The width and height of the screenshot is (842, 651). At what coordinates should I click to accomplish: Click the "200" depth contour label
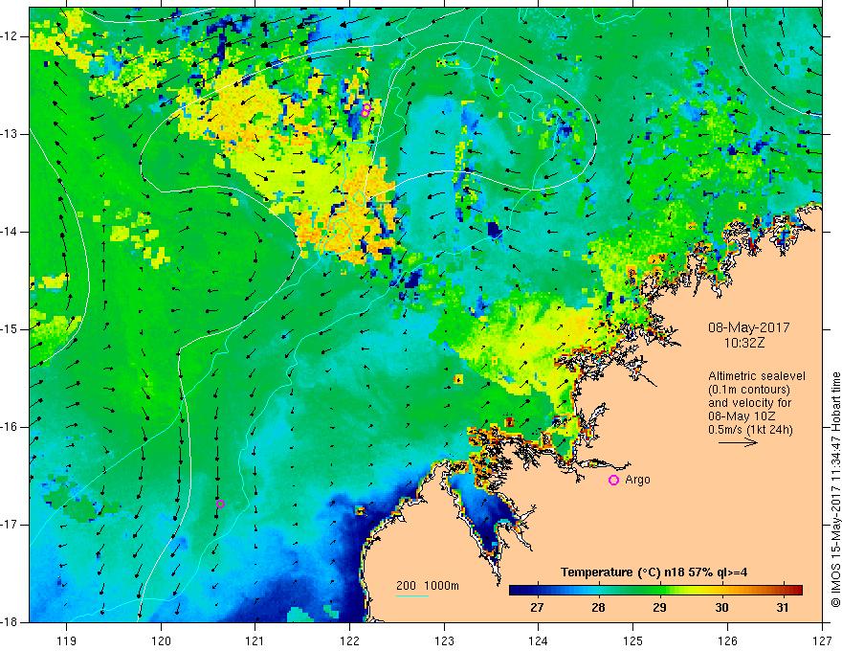coord(406,586)
